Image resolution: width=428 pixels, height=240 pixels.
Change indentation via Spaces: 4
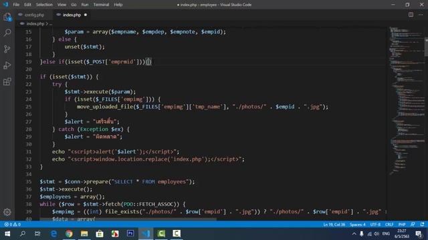pyautogui.click(x=358, y=225)
